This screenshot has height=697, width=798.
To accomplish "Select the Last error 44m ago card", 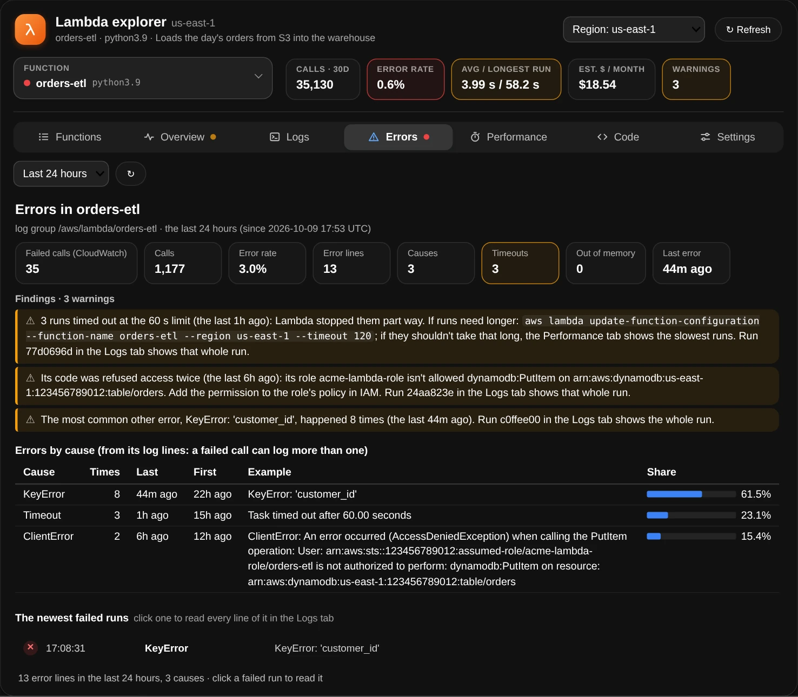I will pos(691,263).
